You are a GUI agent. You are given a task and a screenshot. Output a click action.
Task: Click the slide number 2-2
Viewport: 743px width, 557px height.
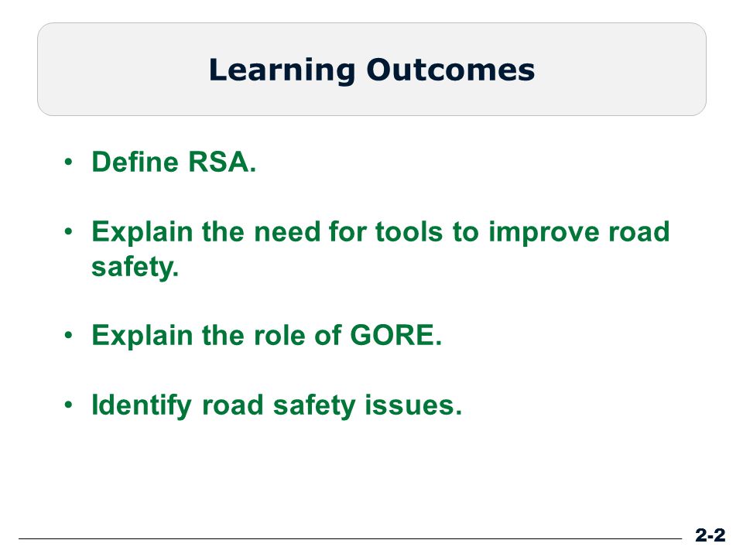pos(710,535)
